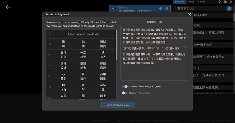Image resolution: width=235 pixels, height=123 pixels.
Task: Switch to the Subtitles tab
Action: tap(179, 2)
